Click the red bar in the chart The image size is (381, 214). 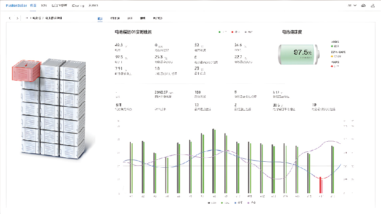tap(321, 185)
